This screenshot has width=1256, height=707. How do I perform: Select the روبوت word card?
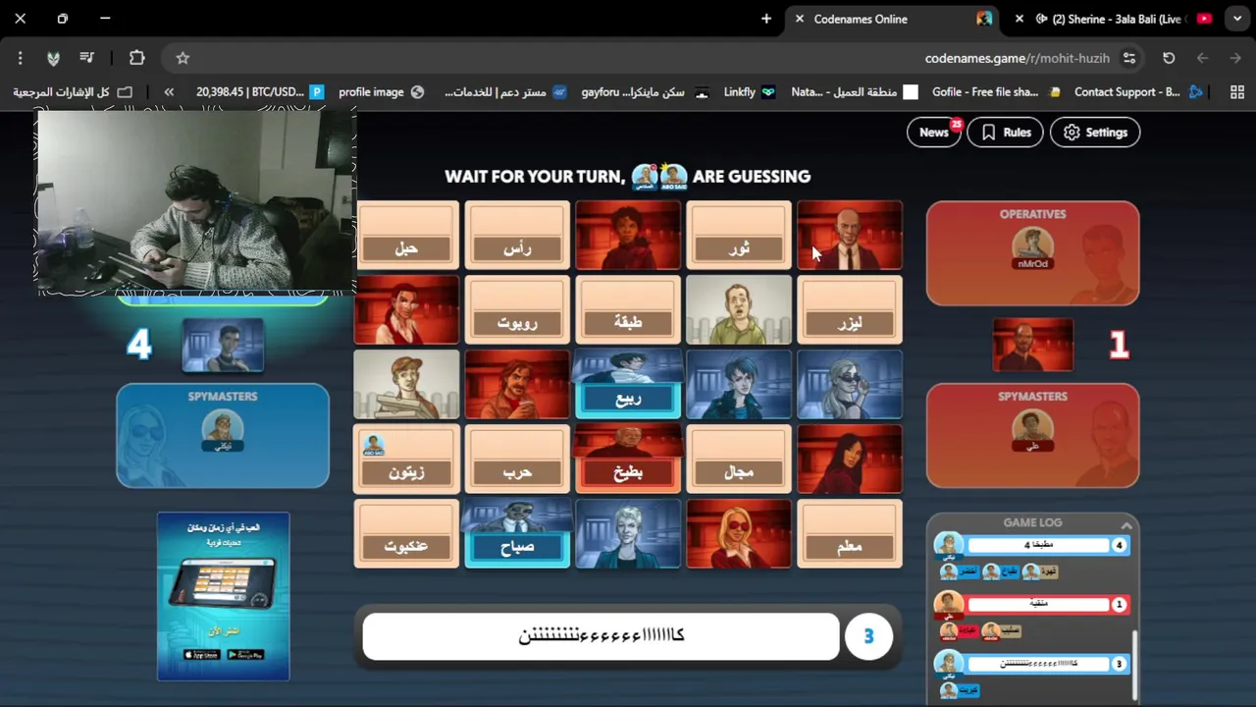(x=517, y=310)
